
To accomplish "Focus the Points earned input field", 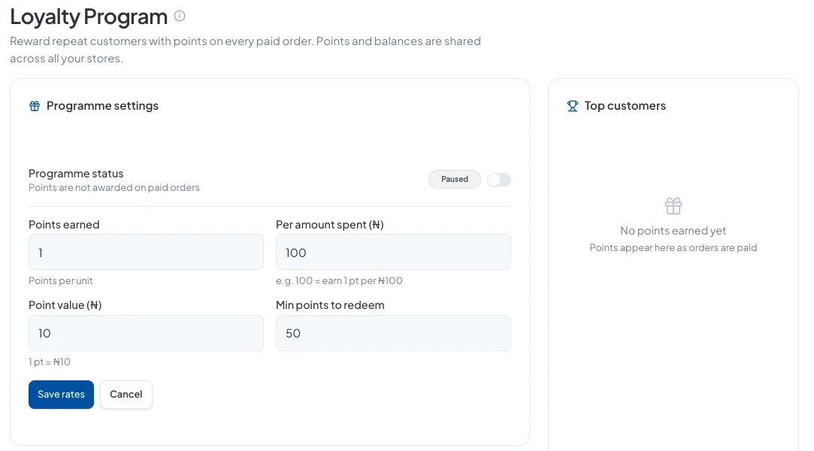I will [146, 252].
